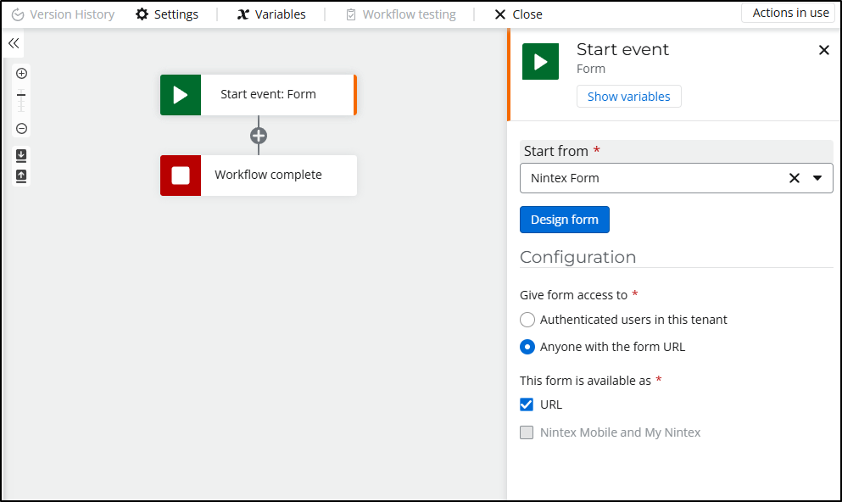This screenshot has height=502, width=842.
Task: Open the Actions in use filter
Action: click(788, 13)
